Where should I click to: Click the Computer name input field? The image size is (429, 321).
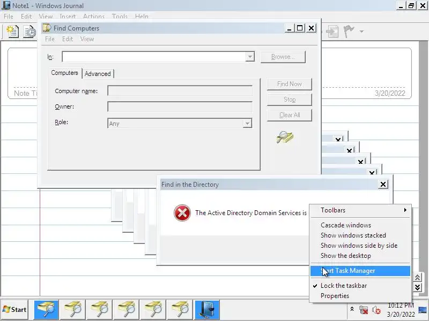tap(180, 90)
